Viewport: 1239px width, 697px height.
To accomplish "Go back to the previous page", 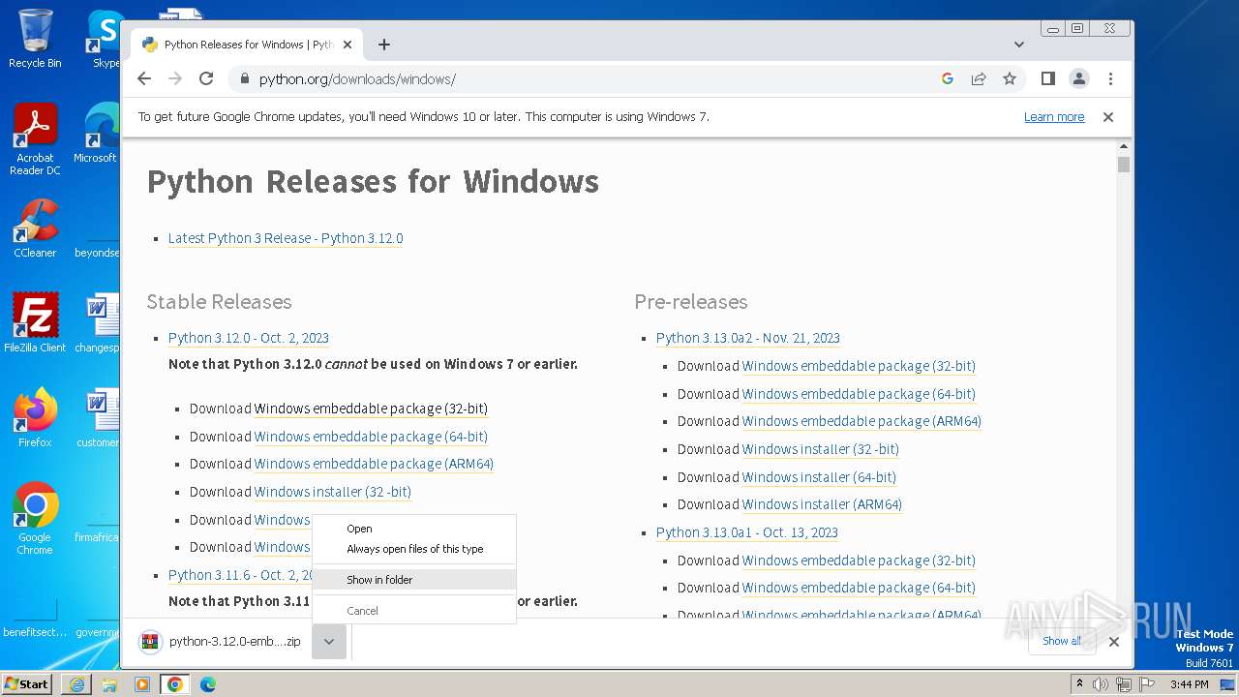I will [x=144, y=78].
